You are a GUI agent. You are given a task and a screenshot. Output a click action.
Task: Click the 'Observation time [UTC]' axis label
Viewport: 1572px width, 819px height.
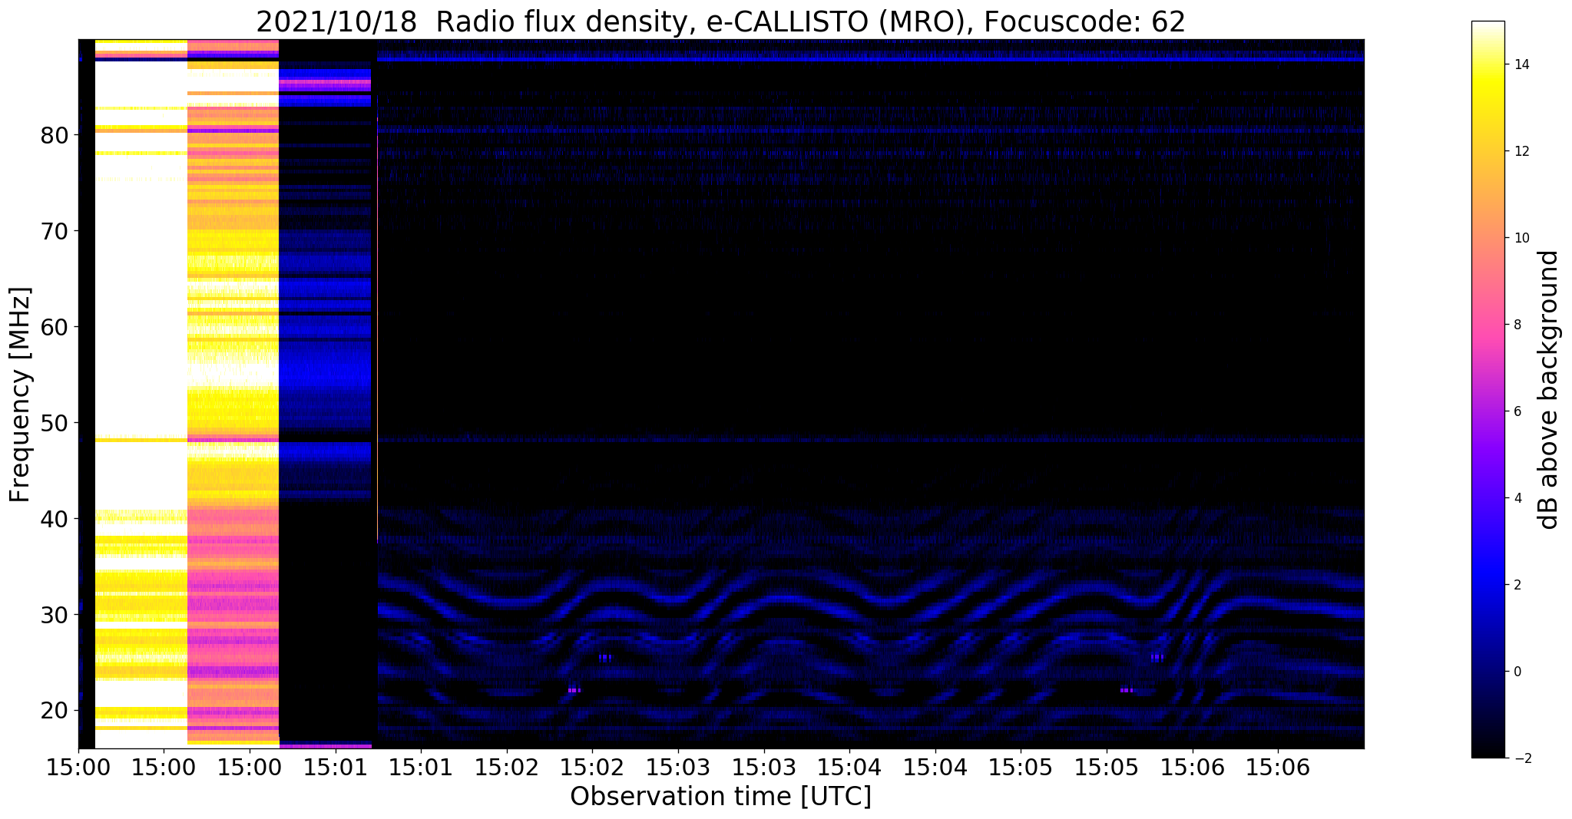720,796
